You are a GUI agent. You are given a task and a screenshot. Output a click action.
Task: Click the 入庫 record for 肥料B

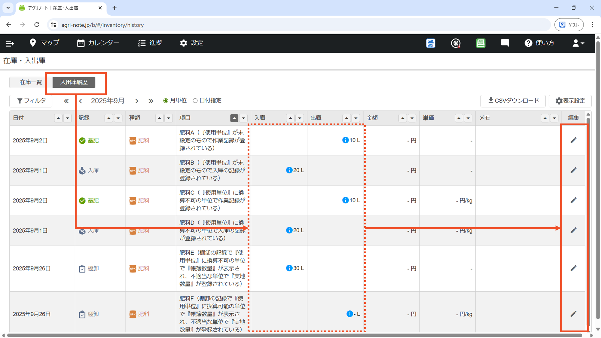(x=89, y=170)
